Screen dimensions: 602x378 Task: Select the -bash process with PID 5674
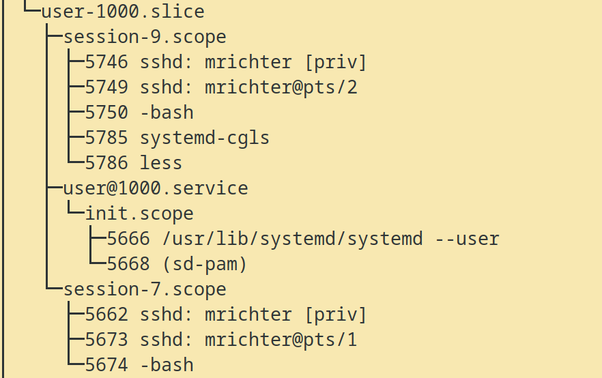[139, 365]
